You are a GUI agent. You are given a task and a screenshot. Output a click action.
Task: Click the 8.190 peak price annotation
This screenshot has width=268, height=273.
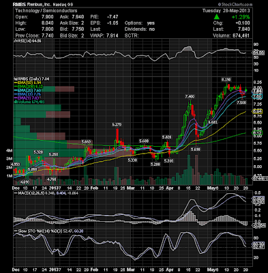(x=226, y=80)
